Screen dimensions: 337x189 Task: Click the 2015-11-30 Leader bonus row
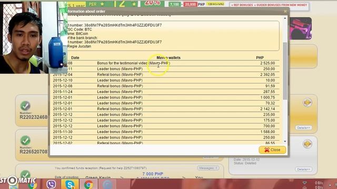(x=166, y=132)
